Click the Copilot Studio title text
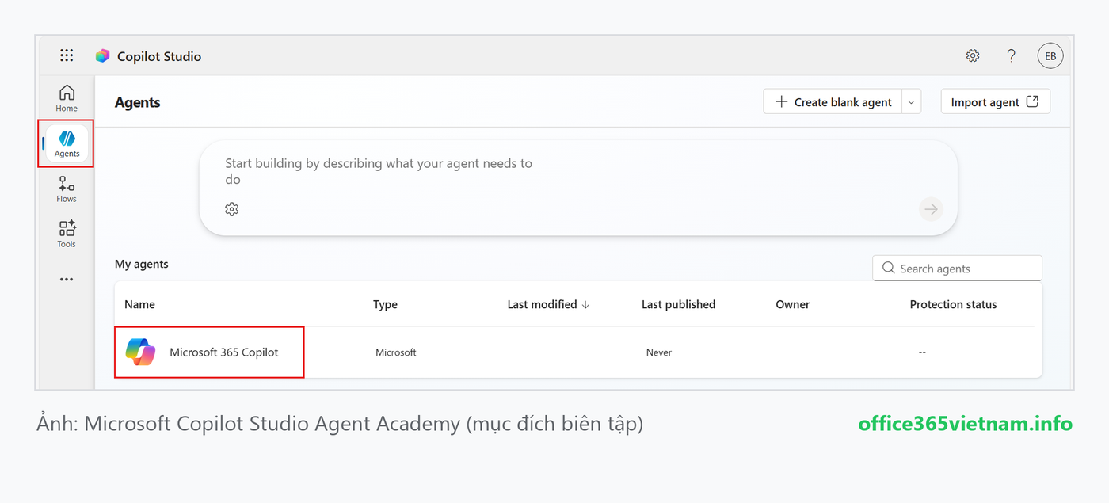 pyautogui.click(x=159, y=56)
